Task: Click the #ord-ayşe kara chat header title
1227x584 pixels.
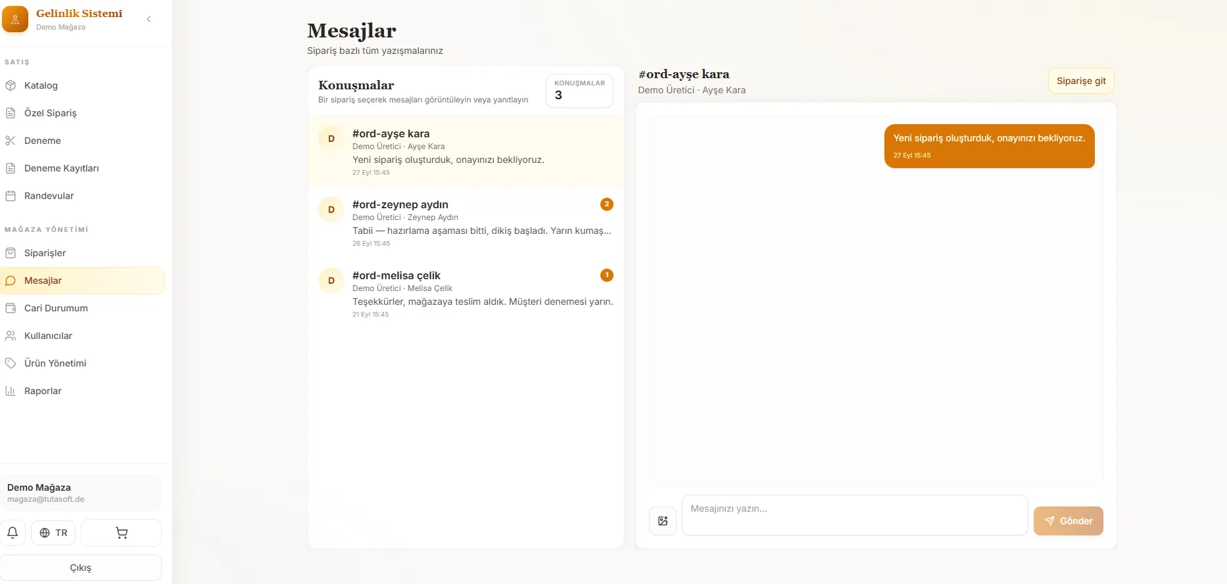Action: pos(684,74)
